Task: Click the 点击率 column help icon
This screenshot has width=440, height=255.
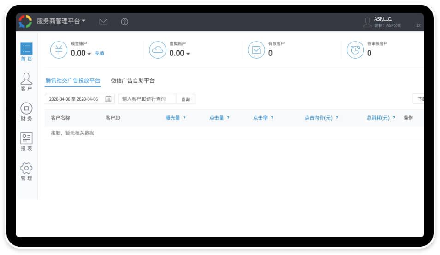Action: (272, 118)
